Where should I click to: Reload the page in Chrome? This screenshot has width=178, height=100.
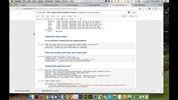[x=18, y=9]
